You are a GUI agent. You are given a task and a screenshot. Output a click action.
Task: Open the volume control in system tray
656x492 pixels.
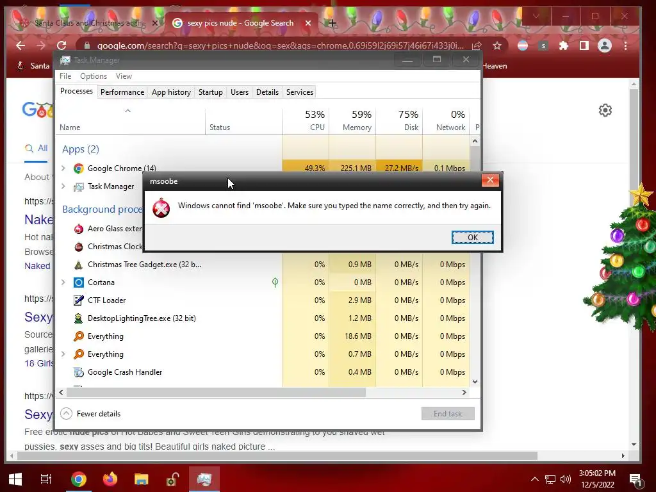[x=566, y=479]
